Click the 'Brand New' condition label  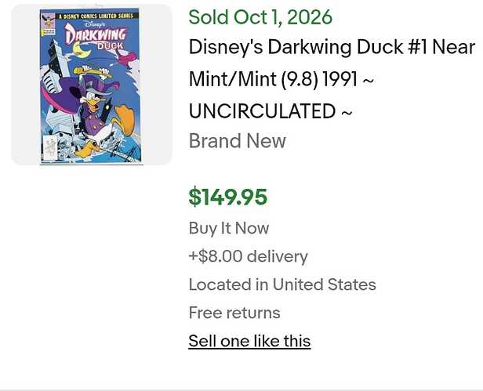[x=237, y=141]
